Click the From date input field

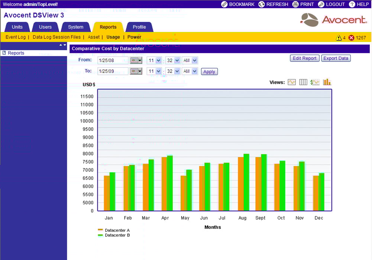click(113, 60)
